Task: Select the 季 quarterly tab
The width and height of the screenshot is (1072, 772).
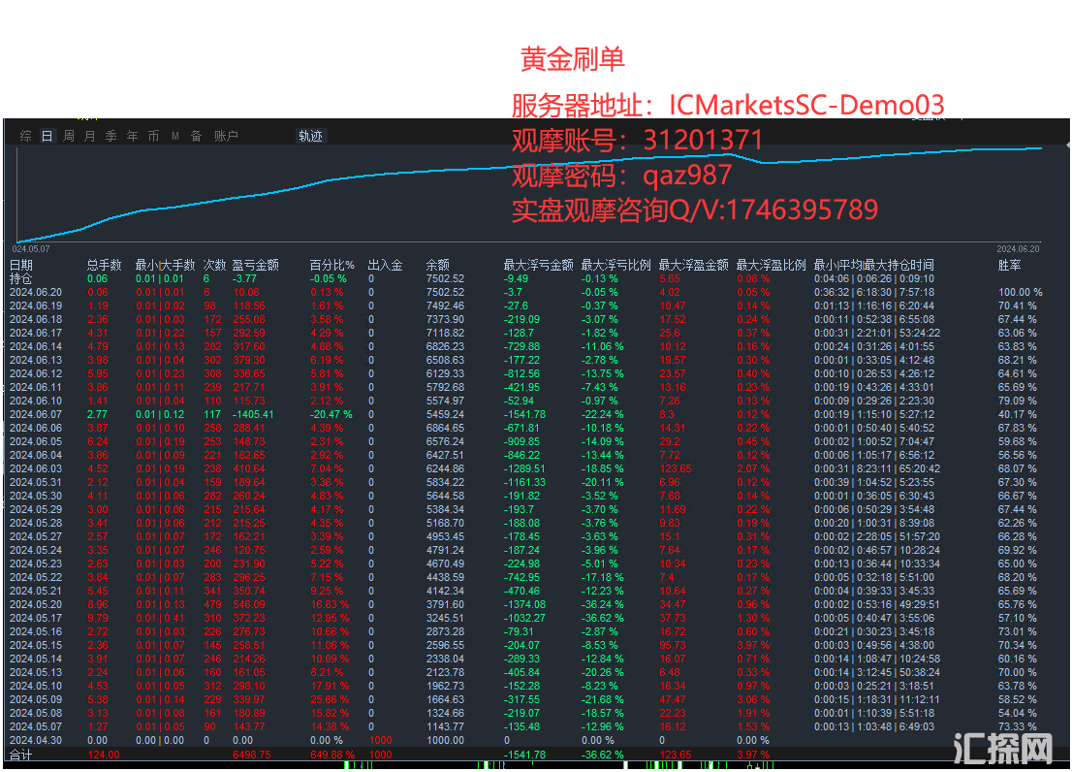Action: coord(110,137)
